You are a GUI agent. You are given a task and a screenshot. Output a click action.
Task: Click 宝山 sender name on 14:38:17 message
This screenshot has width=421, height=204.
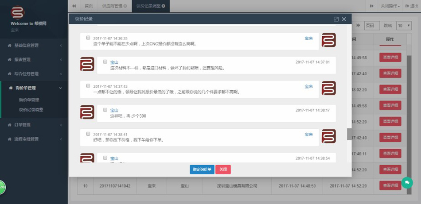click(114, 111)
